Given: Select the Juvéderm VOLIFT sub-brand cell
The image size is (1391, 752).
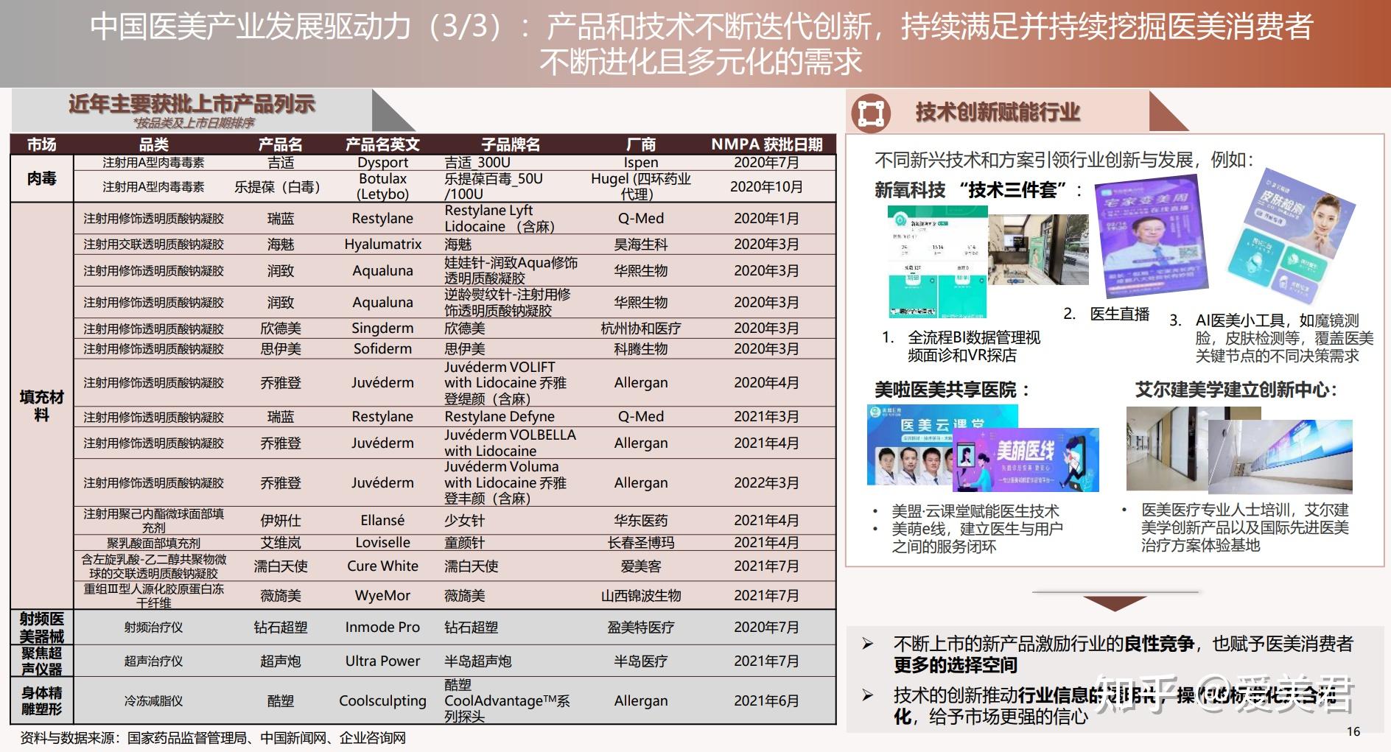Looking at the screenshot, I should 505,382.
